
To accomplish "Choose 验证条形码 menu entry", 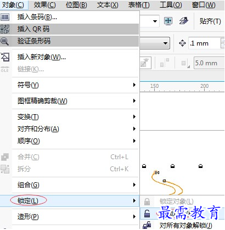I will coord(70,41).
